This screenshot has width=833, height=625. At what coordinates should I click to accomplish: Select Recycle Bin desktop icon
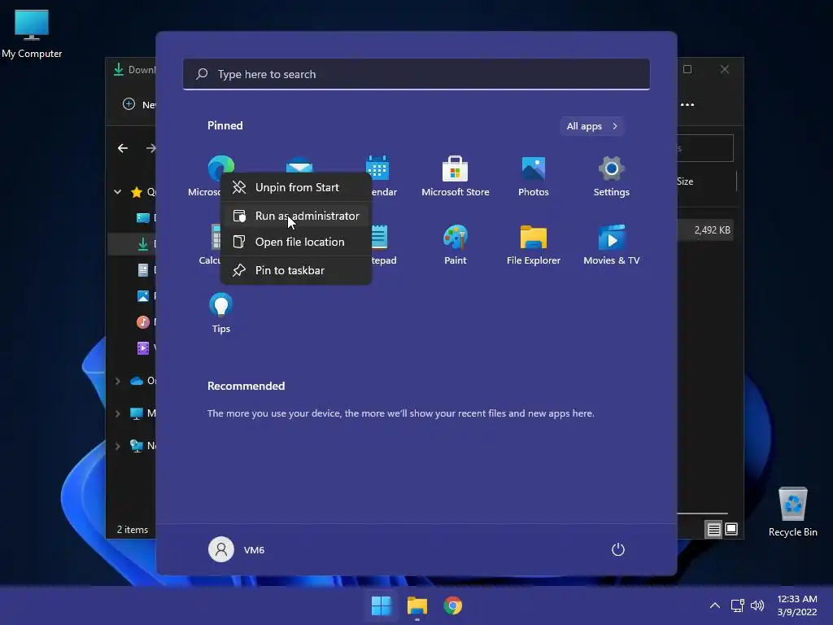pyautogui.click(x=792, y=512)
